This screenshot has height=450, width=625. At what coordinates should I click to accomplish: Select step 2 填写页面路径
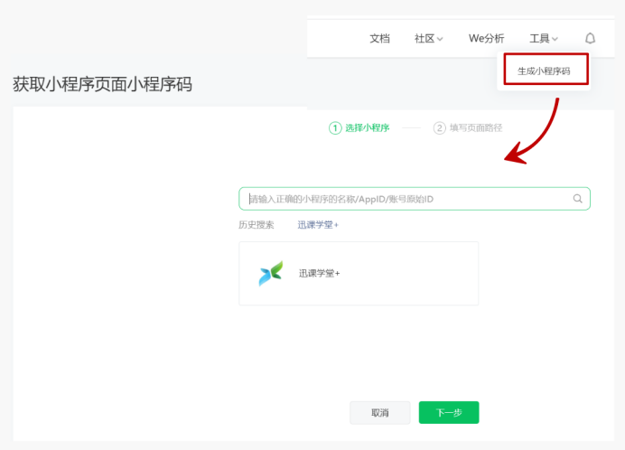click(x=468, y=128)
